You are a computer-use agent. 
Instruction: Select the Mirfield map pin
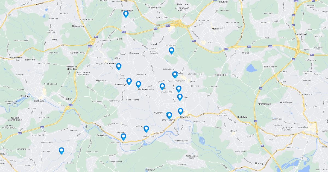tap(124, 137)
